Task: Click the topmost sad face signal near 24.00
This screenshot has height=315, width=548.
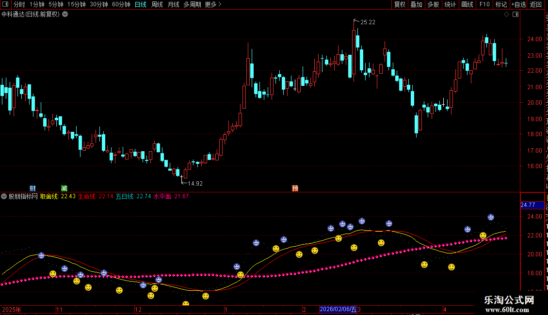Action: (491, 217)
